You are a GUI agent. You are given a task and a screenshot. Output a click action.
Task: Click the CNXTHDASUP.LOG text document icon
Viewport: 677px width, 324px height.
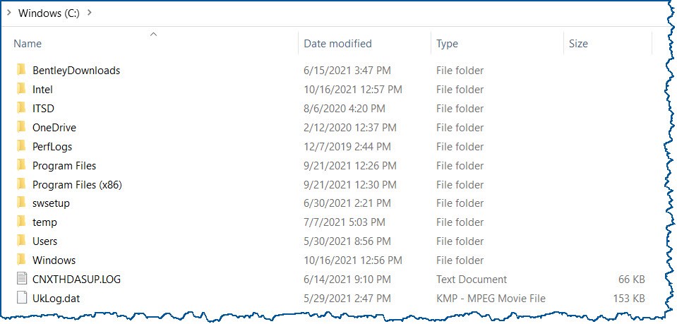[x=21, y=279]
